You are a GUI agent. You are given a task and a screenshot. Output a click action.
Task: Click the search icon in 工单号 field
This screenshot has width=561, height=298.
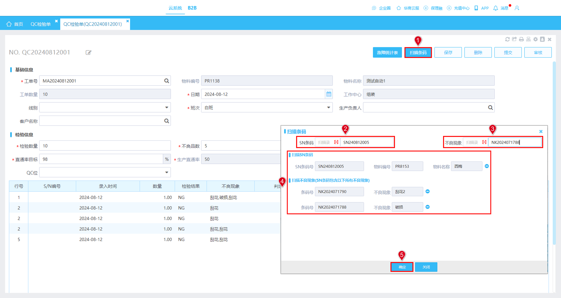click(167, 81)
